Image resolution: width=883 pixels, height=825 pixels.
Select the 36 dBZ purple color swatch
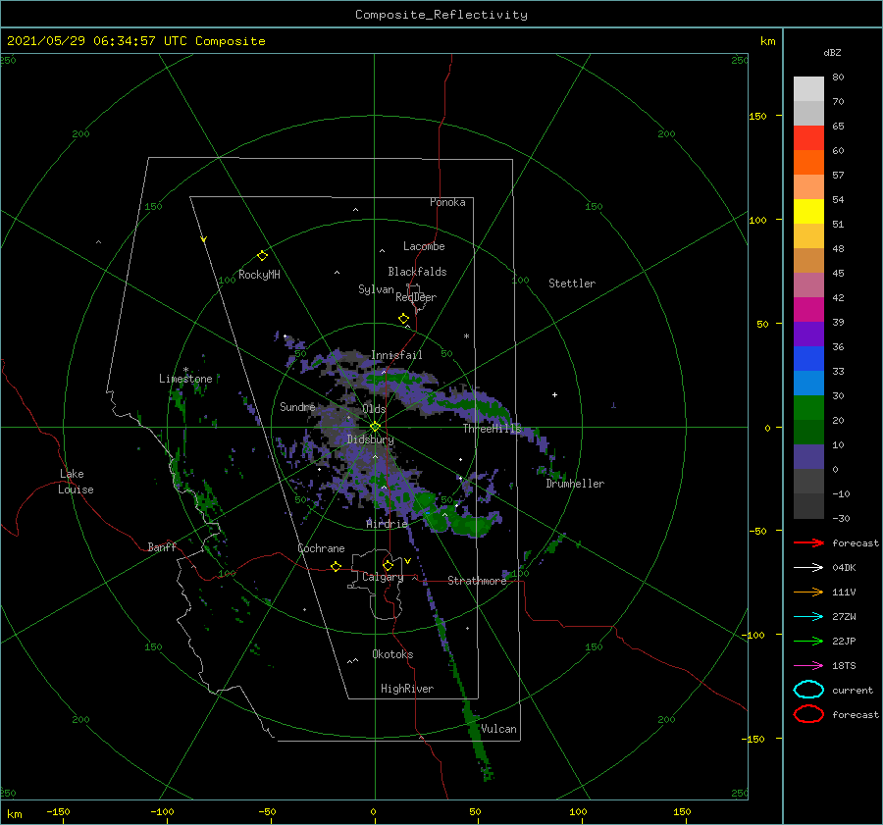[x=808, y=334]
